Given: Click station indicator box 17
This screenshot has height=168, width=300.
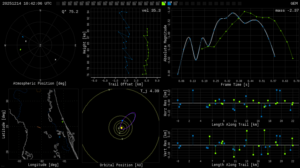Looking at the screenshot, I should (158, 3).
